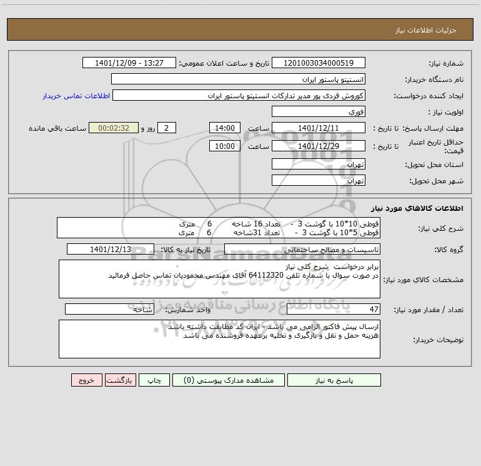Click the چاپ print button

154,380
